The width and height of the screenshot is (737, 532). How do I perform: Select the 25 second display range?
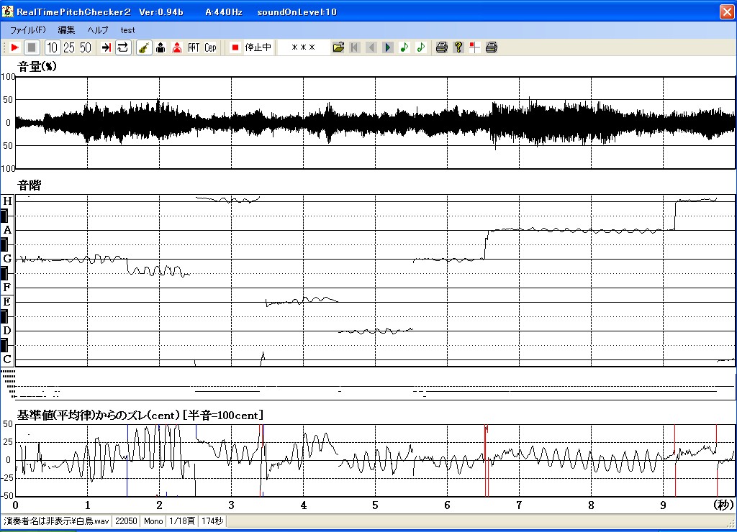click(69, 47)
